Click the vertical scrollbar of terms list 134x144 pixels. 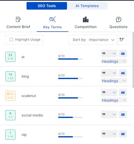pyautogui.click(x=133, y=60)
